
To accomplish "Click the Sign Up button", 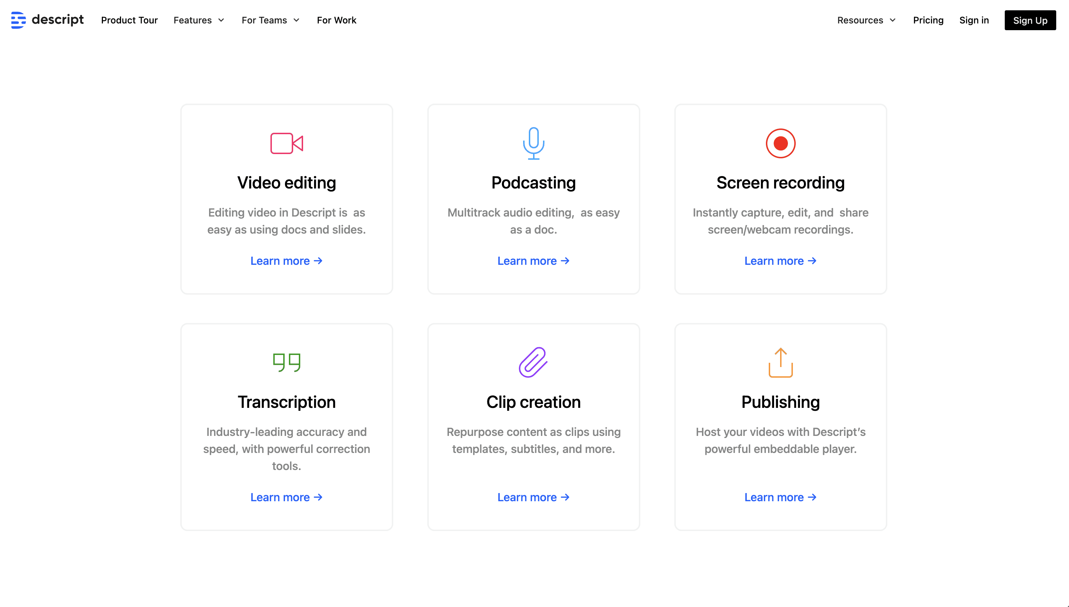I will point(1030,20).
